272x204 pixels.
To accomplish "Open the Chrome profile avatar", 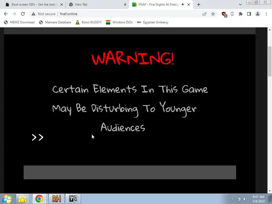I will click(258, 14).
